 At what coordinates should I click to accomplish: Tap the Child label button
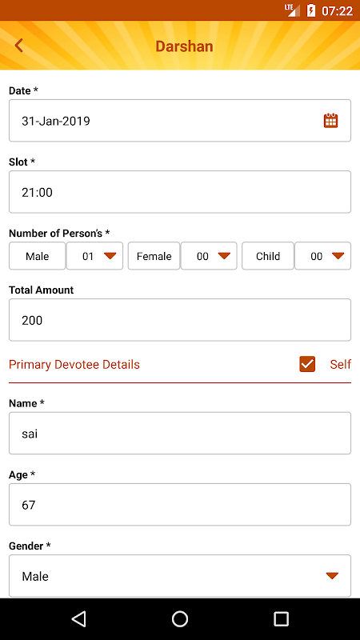pos(268,256)
